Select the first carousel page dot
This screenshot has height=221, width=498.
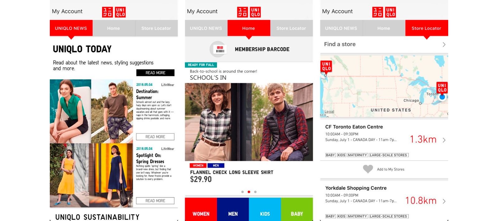click(x=242, y=192)
